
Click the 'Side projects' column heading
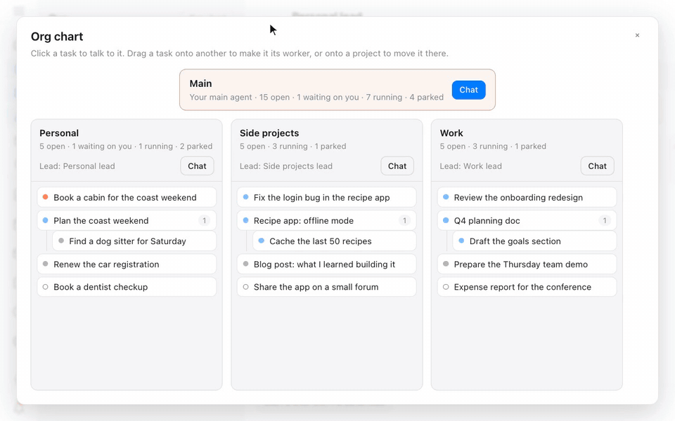point(269,133)
